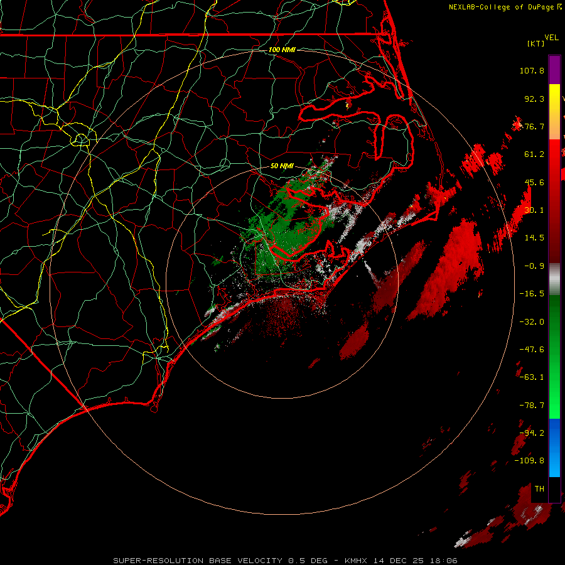Click the -94.2 velocity scale value
This screenshot has height=565, width=565.
[x=532, y=433]
